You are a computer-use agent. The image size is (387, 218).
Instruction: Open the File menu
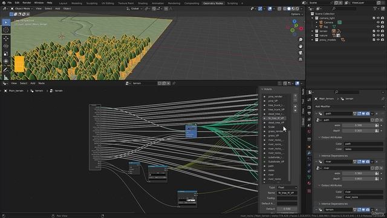coord(10,2)
